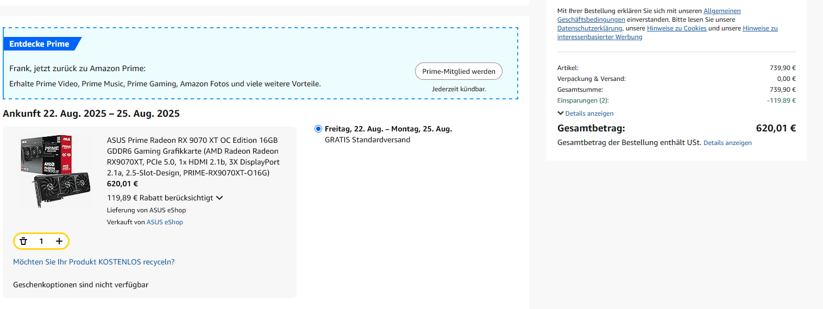Open Allgemeinen Geschäftsbedingungen link

tap(649, 15)
